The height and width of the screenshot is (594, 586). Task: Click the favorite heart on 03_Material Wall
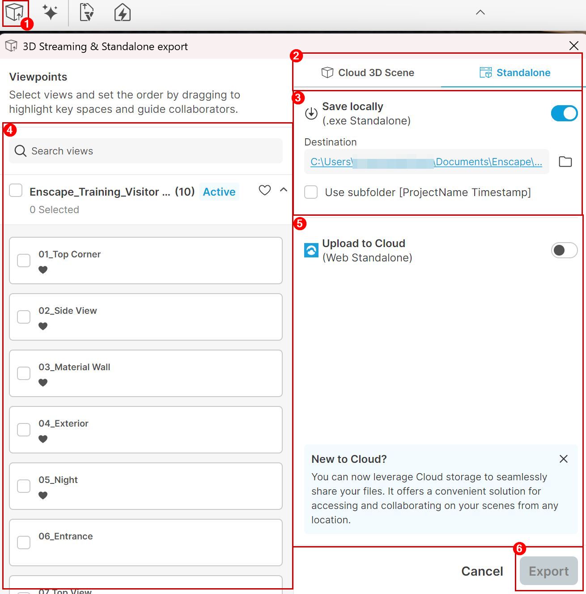tap(43, 383)
